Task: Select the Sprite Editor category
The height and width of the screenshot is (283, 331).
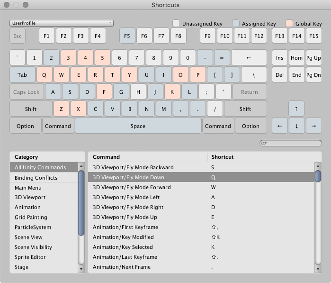Action: 44,257
